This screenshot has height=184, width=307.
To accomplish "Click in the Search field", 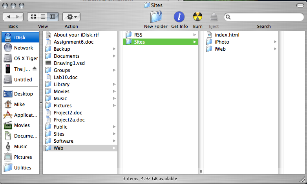I will pos(264,17).
